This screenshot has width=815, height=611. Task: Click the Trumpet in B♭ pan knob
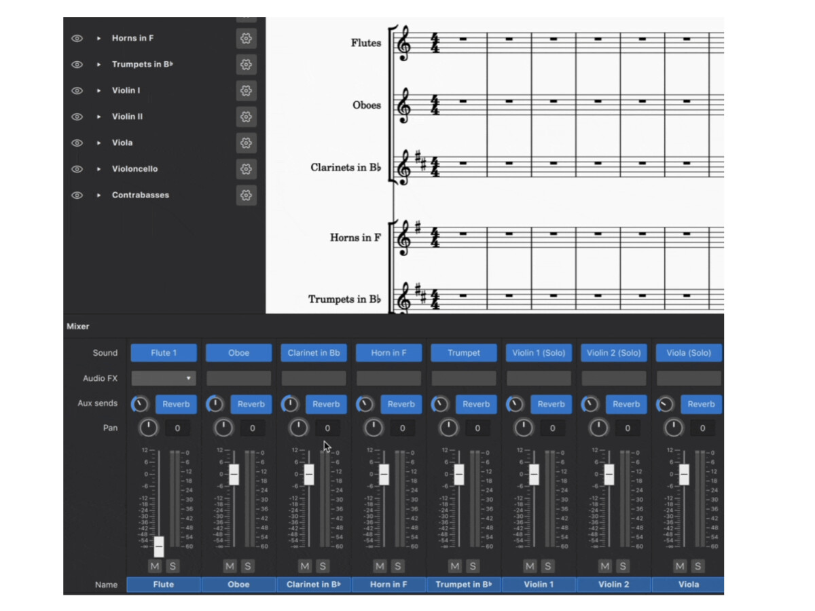click(448, 428)
